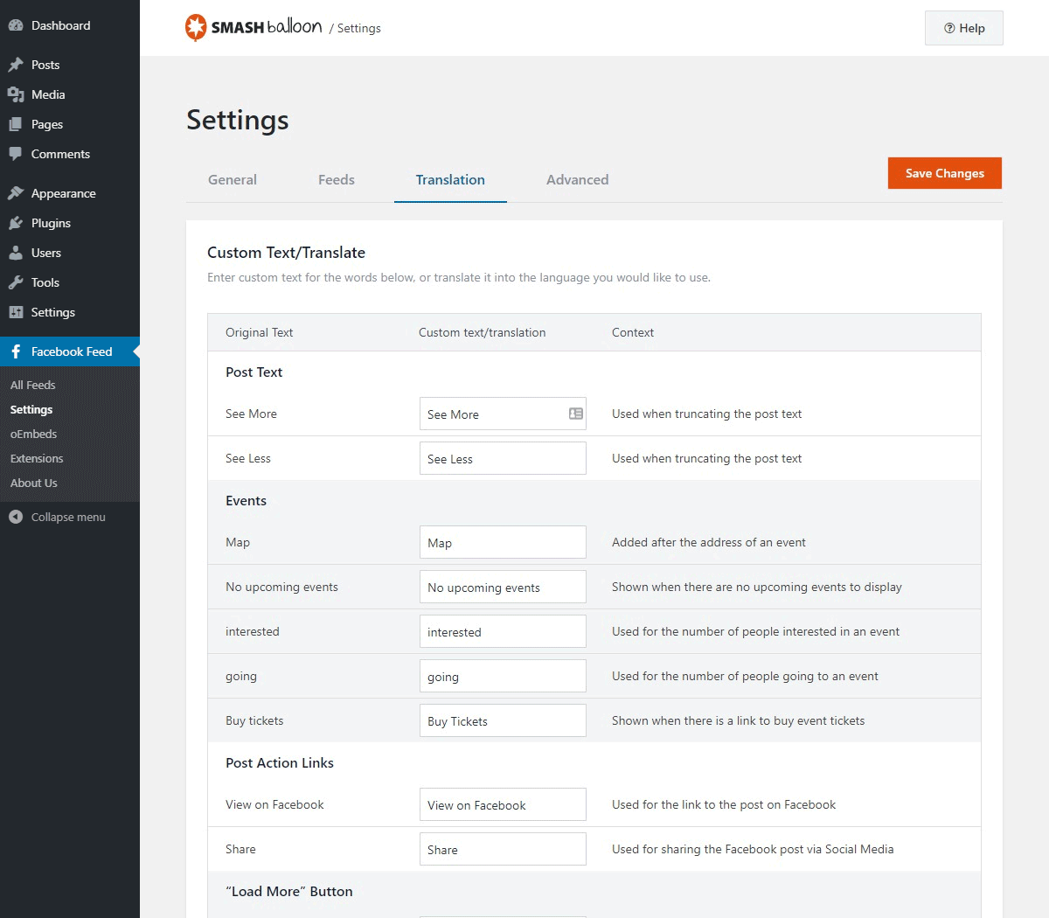The image size is (1049, 918).
Task: Click autofill icon in See More field
Action: 575,414
